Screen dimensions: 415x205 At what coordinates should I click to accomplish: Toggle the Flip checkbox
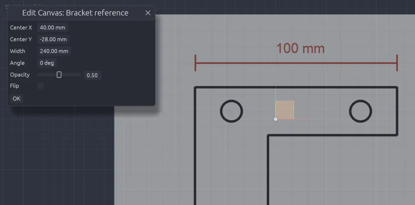point(41,86)
